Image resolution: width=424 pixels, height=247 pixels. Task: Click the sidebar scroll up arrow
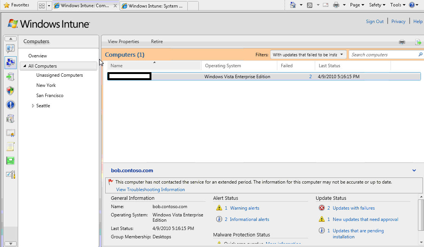(11, 39)
